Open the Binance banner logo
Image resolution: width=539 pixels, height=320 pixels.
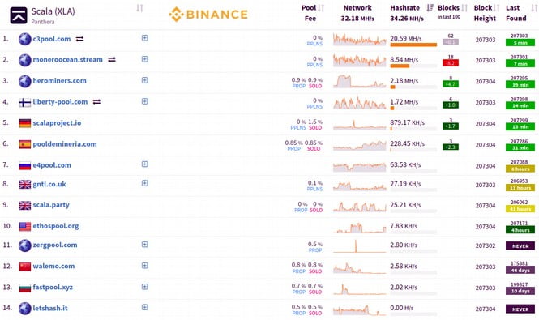(208, 15)
